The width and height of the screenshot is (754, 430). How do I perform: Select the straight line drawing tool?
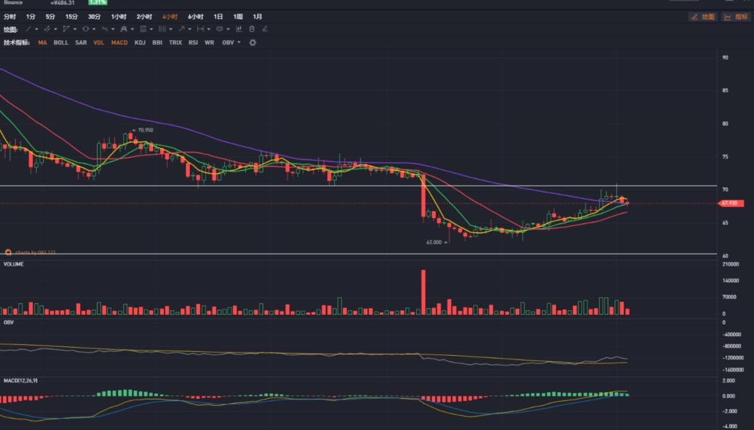[x=28, y=29]
